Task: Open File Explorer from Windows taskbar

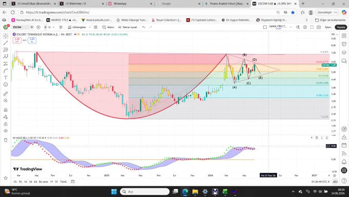Action: 195,192
